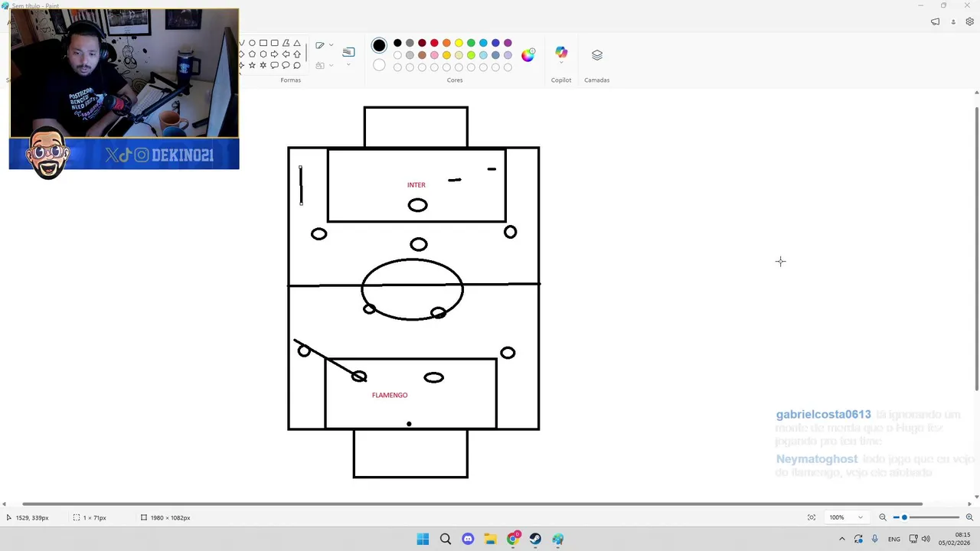980x551 pixels.
Task: Activate the Color 1 black primary circle
Action: pos(379,46)
